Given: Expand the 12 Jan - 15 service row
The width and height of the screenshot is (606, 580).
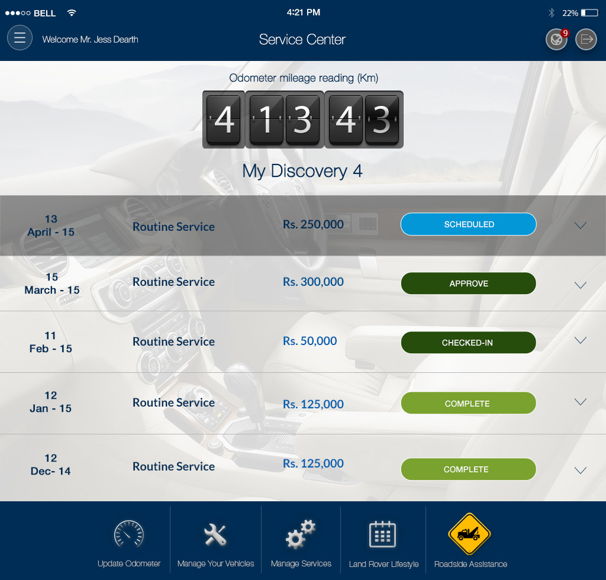Looking at the screenshot, I should [581, 402].
